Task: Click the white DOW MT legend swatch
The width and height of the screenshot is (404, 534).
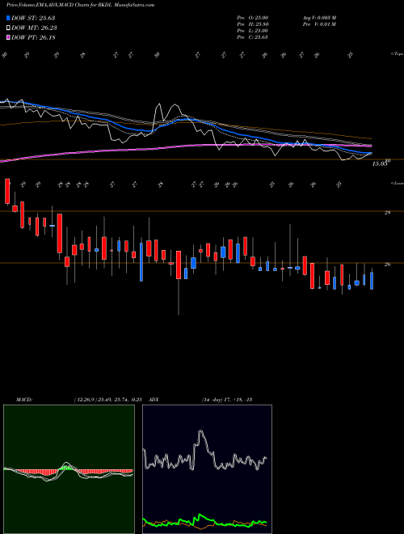Action: pos(9,28)
